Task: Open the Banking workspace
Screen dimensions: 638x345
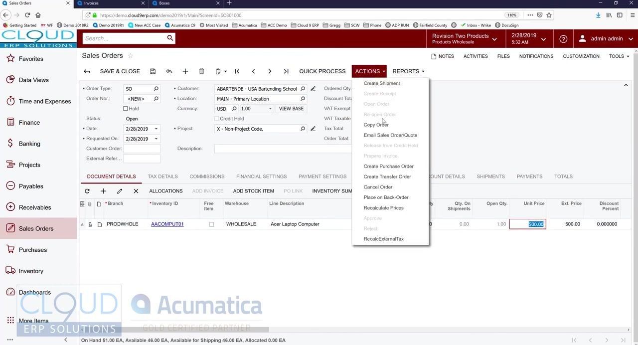Action: [x=29, y=144]
